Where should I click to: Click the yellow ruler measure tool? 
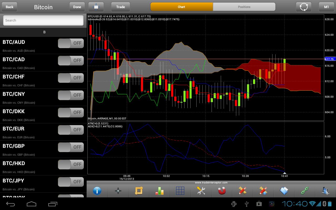[139, 191]
